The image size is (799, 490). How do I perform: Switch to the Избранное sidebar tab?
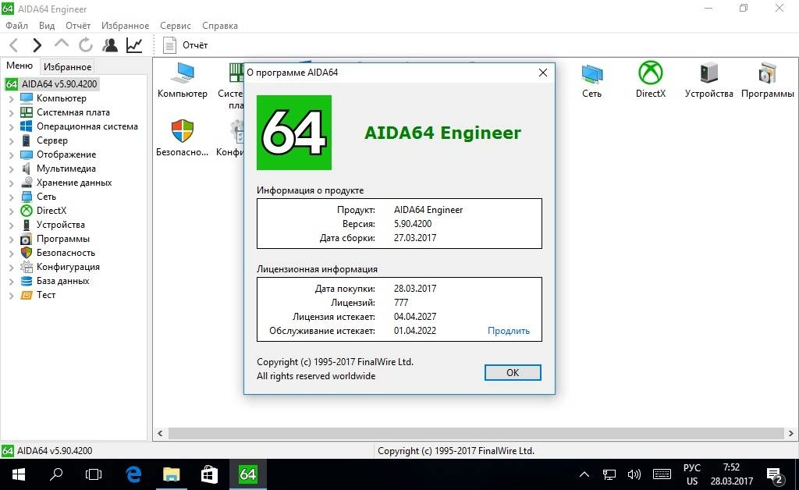point(67,67)
